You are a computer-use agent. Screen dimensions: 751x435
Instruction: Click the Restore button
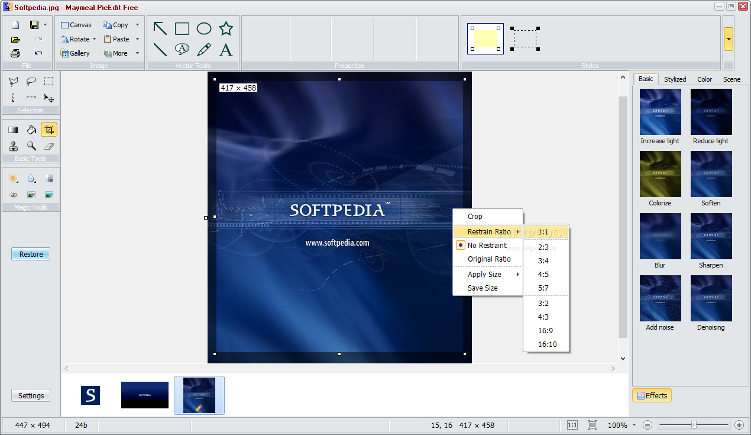click(31, 254)
